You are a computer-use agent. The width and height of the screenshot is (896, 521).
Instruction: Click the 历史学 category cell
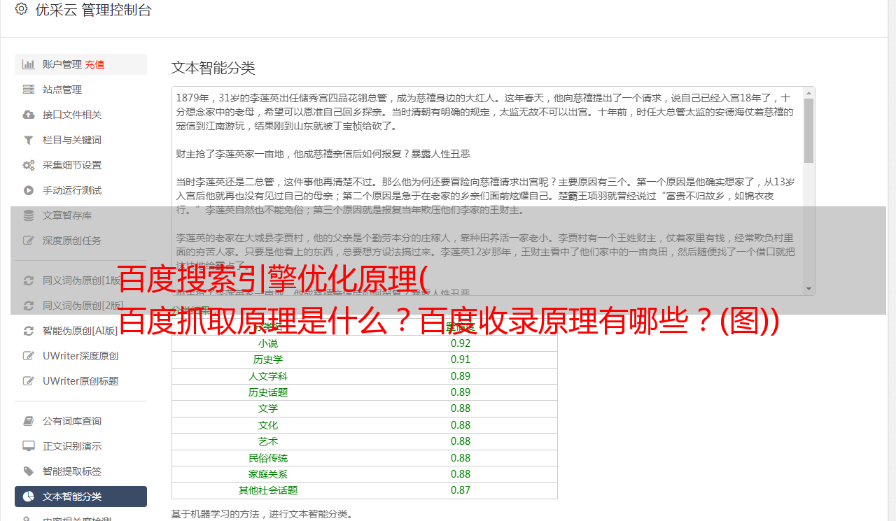pos(268,359)
